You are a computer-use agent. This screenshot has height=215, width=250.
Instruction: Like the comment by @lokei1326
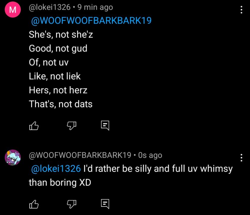point(34,126)
